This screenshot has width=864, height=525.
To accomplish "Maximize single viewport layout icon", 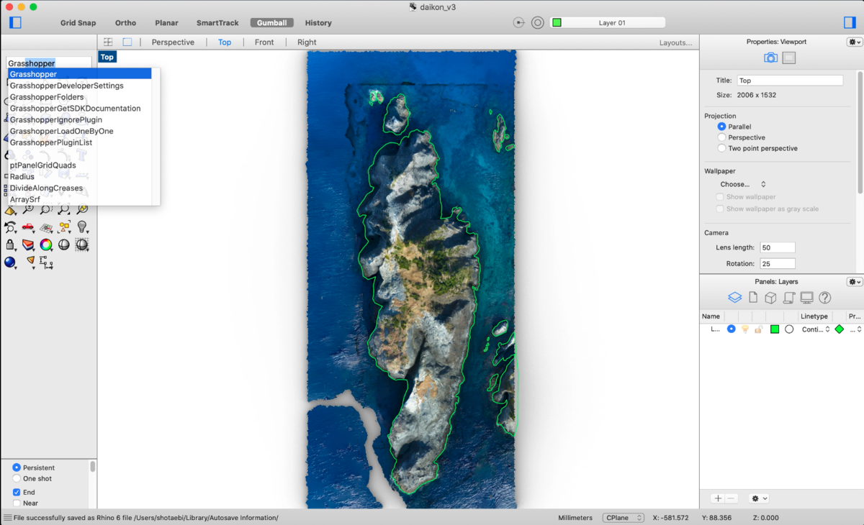I will pyautogui.click(x=127, y=42).
